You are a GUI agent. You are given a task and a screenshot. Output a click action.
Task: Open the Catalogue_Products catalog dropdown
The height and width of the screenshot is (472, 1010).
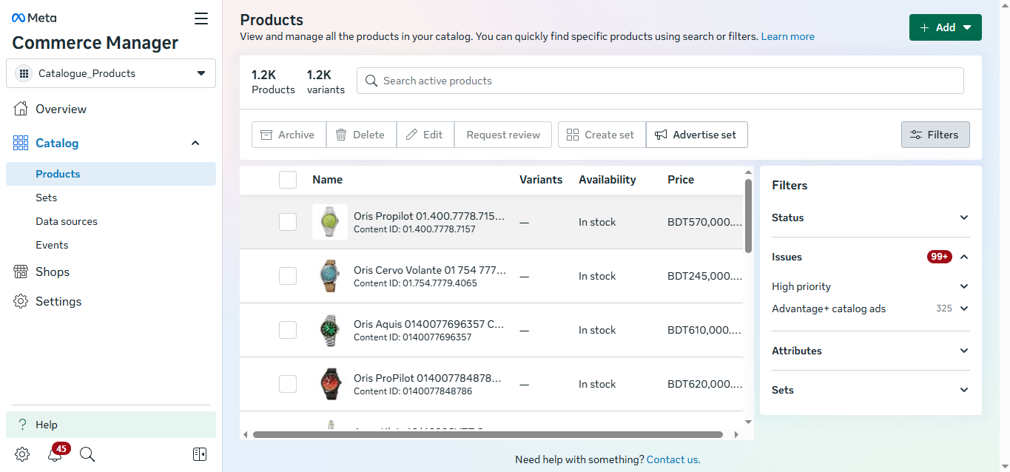pos(111,73)
